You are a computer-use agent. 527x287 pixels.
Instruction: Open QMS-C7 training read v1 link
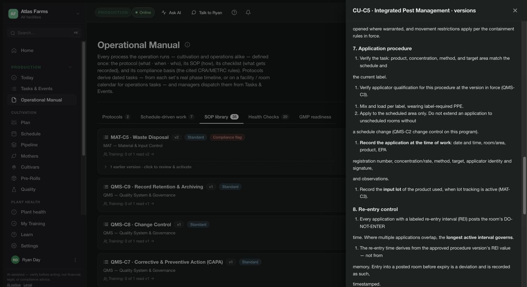tap(129, 279)
